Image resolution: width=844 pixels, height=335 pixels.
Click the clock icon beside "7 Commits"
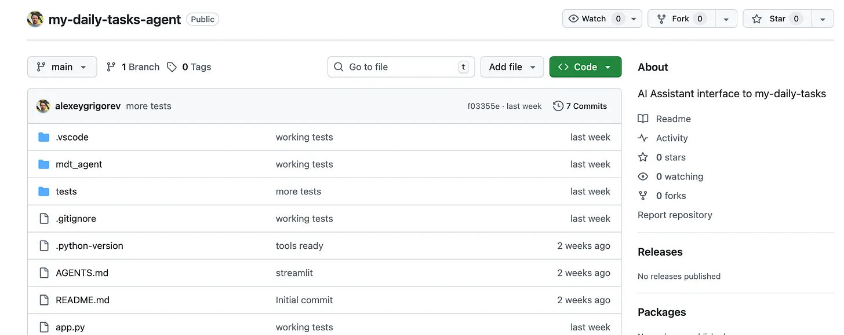tap(558, 106)
